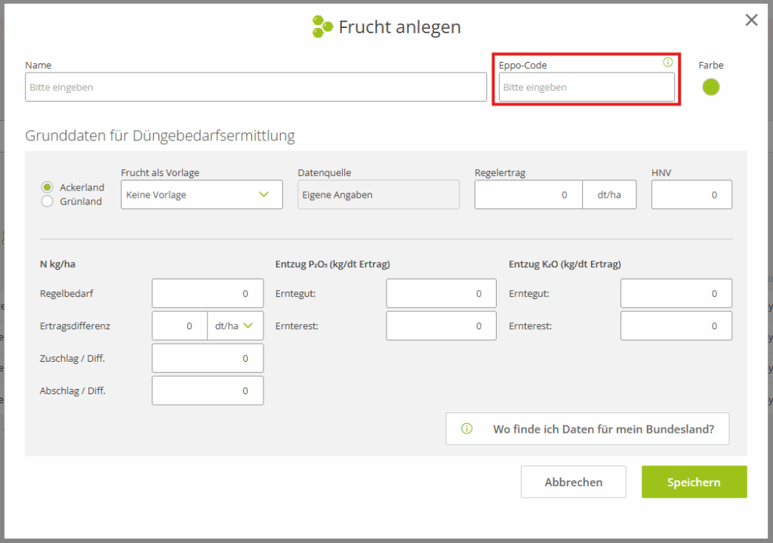This screenshot has width=773, height=543.
Task: Select the Ackerland radio button
Action: coord(47,187)
